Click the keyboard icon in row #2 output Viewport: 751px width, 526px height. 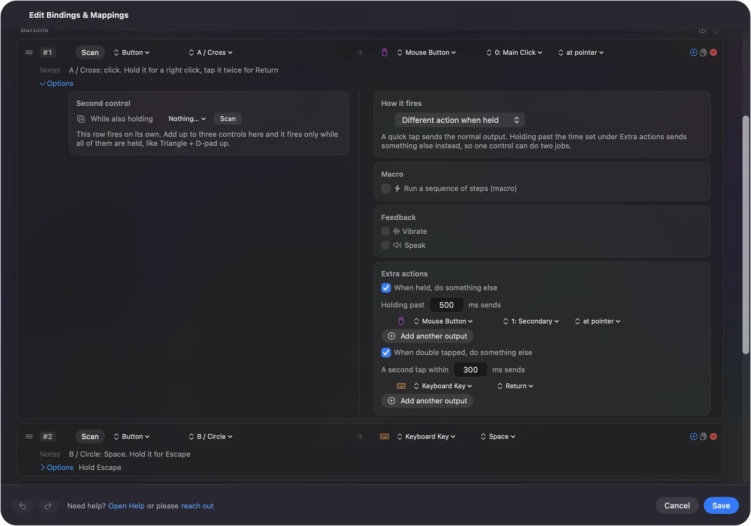pos(385,436)
